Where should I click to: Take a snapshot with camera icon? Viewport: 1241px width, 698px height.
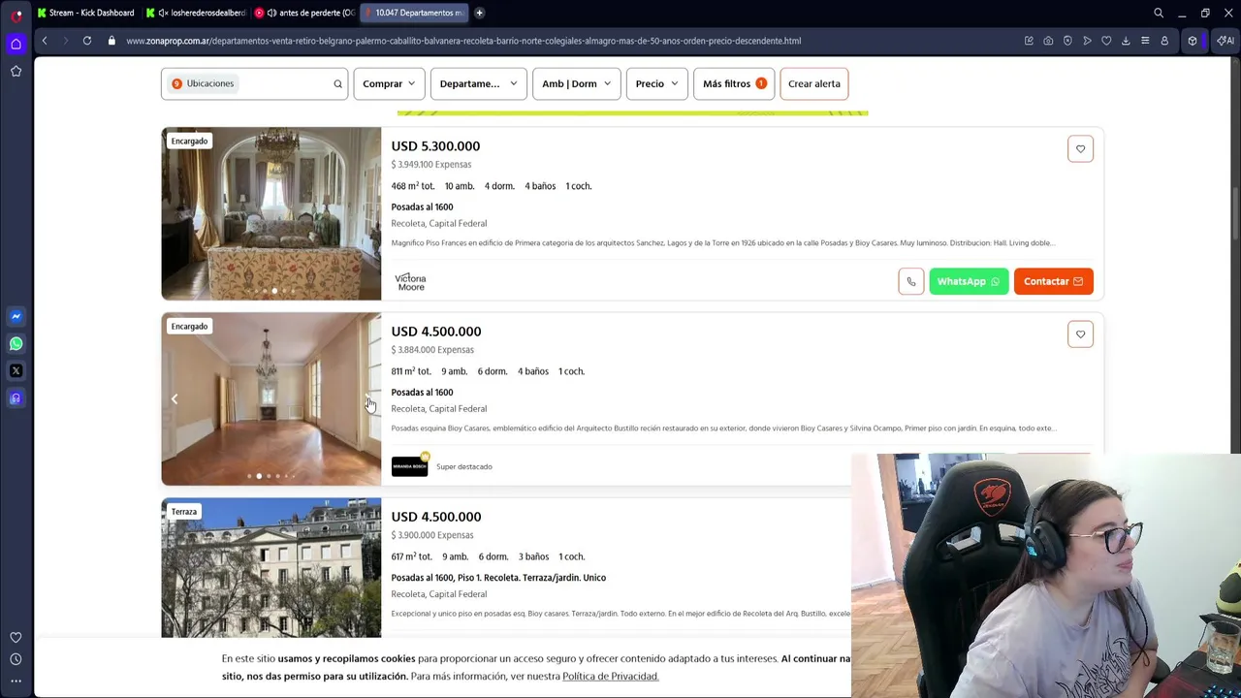pos(1048,41)
